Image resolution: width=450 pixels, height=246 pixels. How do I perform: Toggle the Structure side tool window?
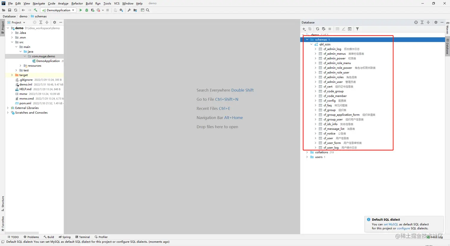click(3, 204)
